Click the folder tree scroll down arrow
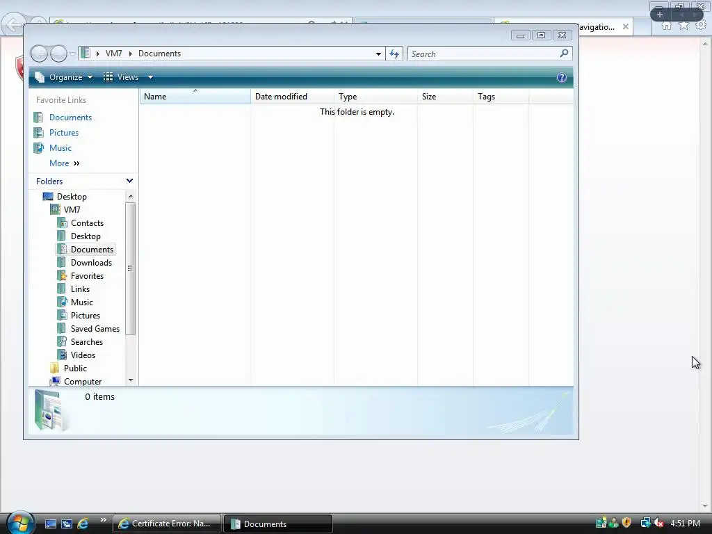 point(131,380)
